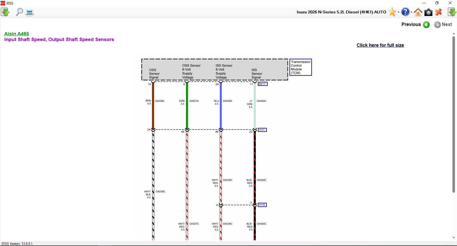The height and width of the screenshot is (246, 457).
Task: Open the Aisin A465 link
Action: click(17, 34)
